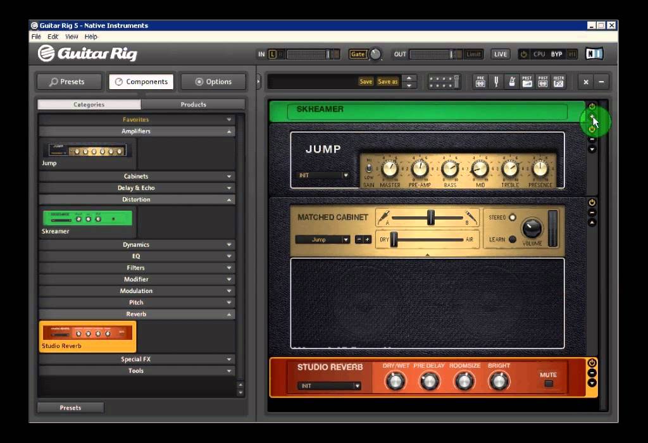Image resolution: width=648 pixels, height=443 pixels.
Task: Expand the Cabinets category
Action: [x=137, y=176]
